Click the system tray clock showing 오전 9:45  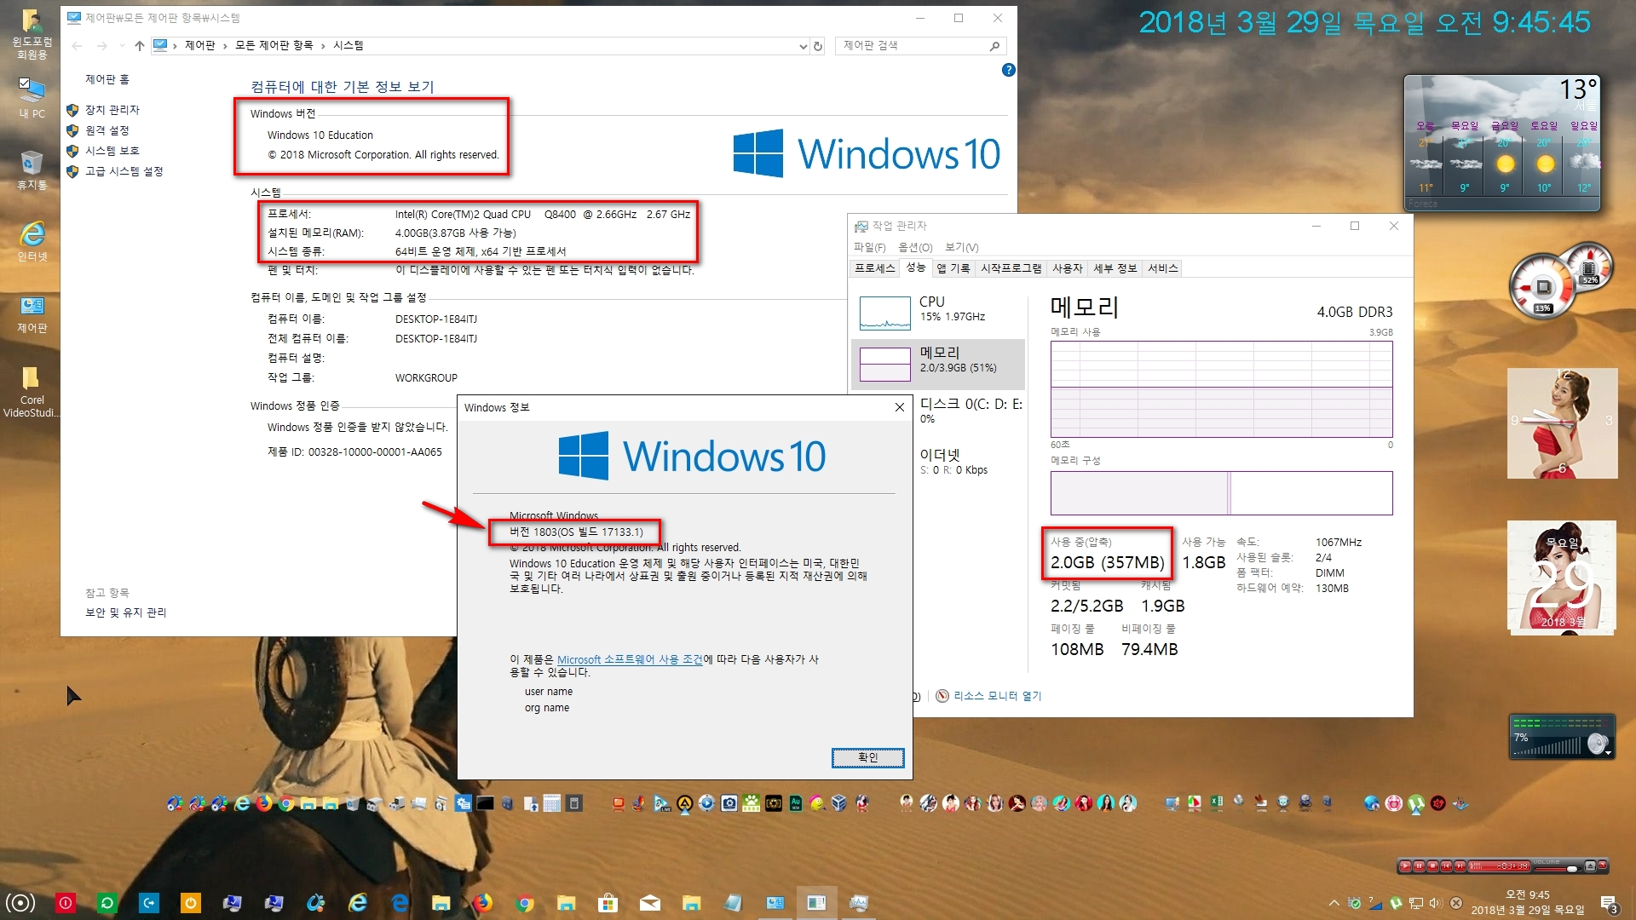[1528, 902]
